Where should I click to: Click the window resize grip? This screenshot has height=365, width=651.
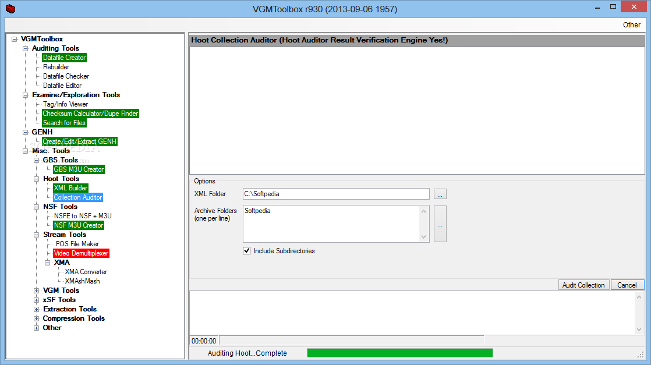641,355
